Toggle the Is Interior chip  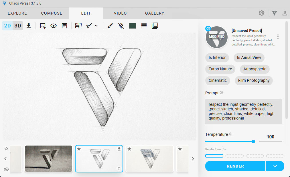coord(217,57)
